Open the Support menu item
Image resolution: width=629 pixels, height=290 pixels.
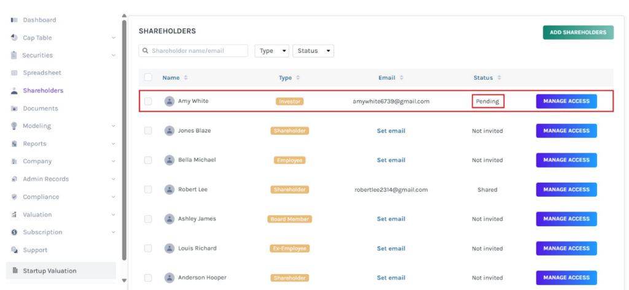[x=35, y=250]
